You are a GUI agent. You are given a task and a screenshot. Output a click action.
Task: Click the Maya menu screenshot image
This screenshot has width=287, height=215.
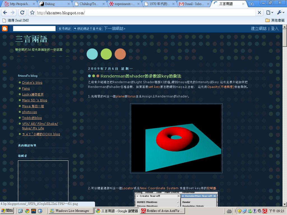coord(176,199)
